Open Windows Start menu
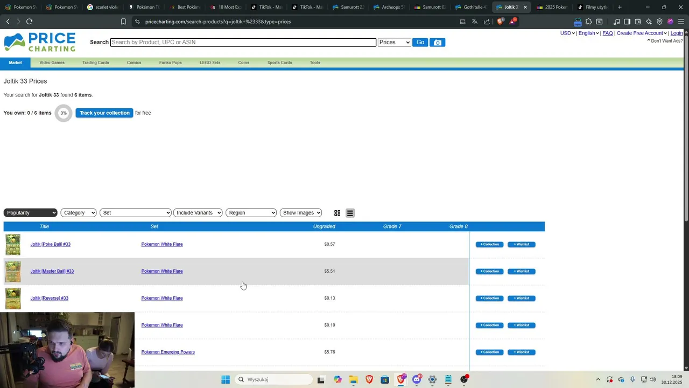Viewport: 689px width, 388px height. [x=226, y=379]
